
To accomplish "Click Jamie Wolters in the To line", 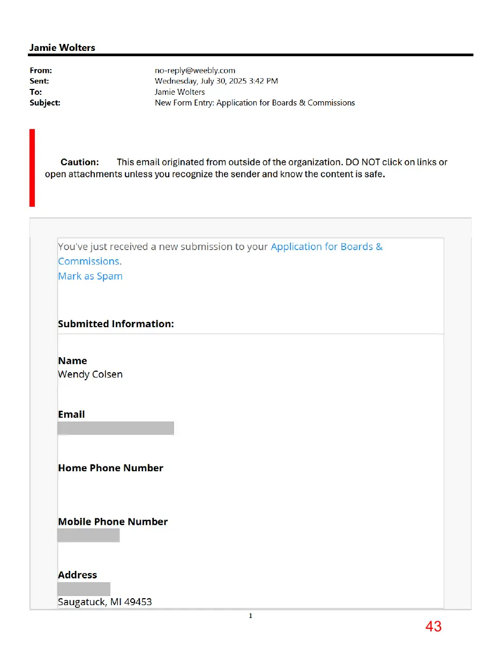I will tap(180, 92).
